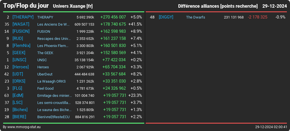Select the [Heroes] alliance tag

(x=20, y=67)
